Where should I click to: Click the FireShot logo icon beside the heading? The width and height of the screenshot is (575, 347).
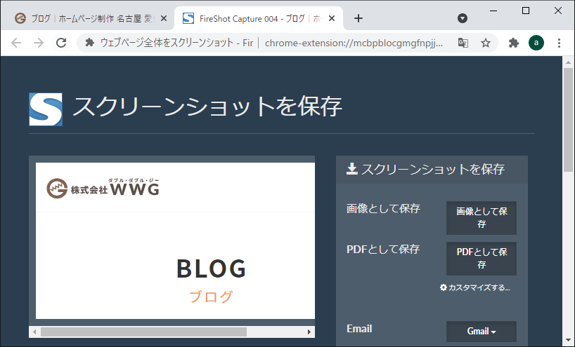pos(46,109)
